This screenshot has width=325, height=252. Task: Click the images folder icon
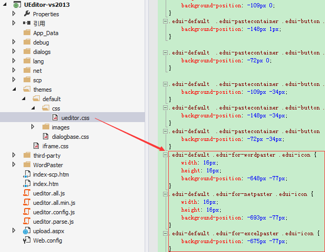(46, 127)
